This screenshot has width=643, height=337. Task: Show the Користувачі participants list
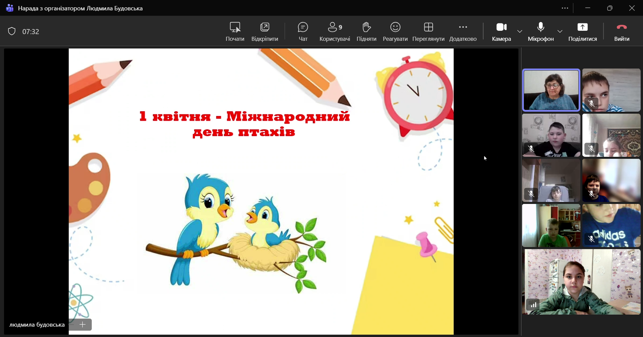(335, 31)
